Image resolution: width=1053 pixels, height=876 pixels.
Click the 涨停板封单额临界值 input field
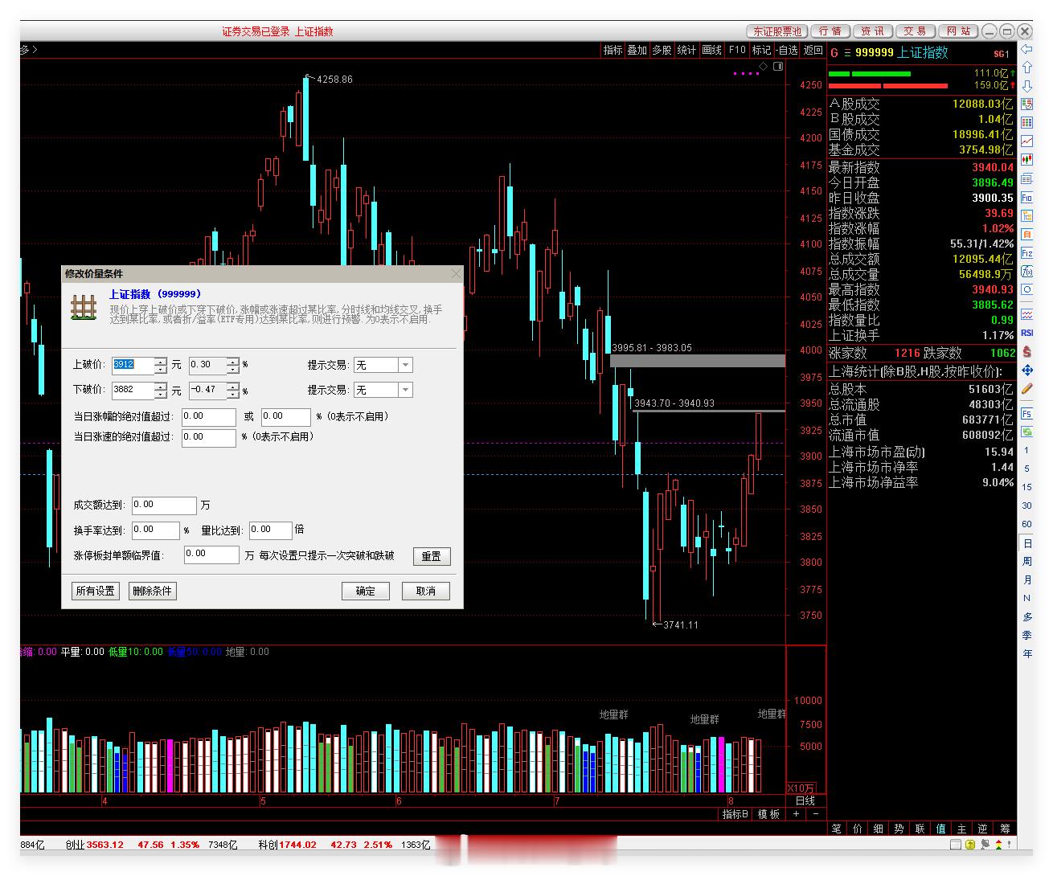[x=211, y=555]
